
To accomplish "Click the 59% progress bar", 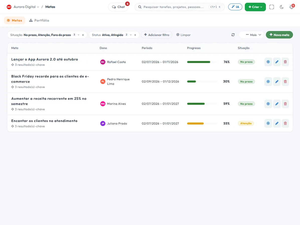I will coord(202,104).
